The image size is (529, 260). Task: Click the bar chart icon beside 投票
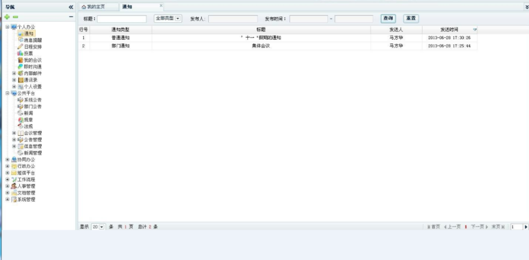20,53
